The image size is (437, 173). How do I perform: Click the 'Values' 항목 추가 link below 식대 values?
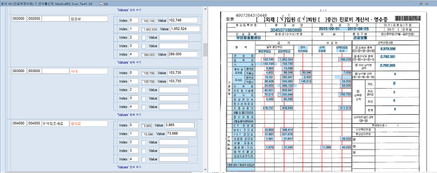point(129,115)
